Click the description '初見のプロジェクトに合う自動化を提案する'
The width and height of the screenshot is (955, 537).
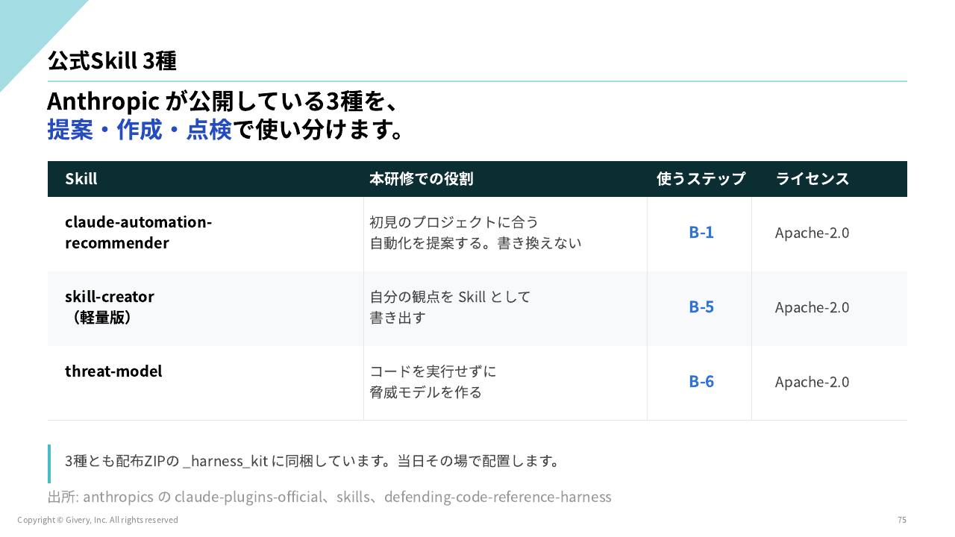tap(475, 232)
